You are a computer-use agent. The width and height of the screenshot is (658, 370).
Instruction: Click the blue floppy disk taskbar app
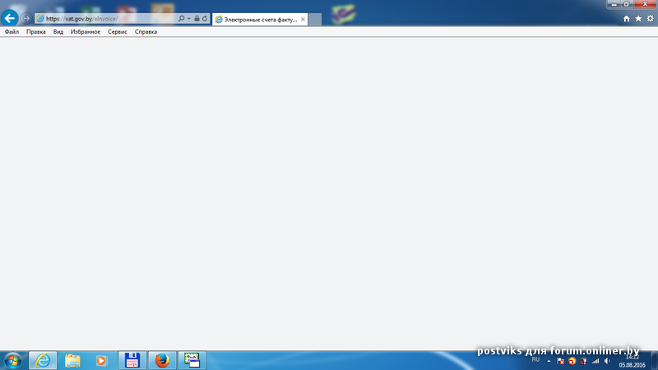point(132,360)
